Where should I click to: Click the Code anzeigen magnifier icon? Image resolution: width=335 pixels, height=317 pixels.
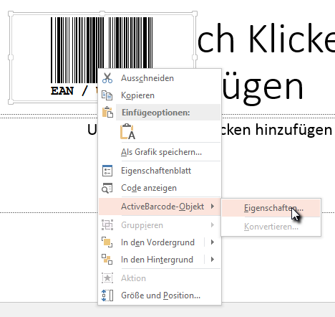coord(107,188)
